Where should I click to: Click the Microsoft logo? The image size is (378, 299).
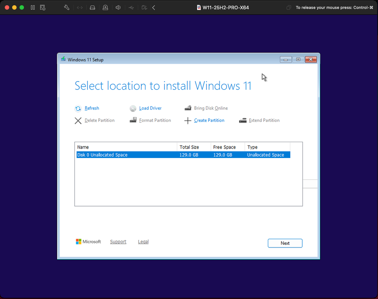pos(88,241)
